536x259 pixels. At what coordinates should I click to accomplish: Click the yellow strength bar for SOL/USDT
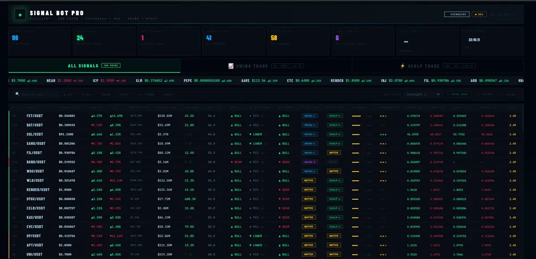point(356,134)
